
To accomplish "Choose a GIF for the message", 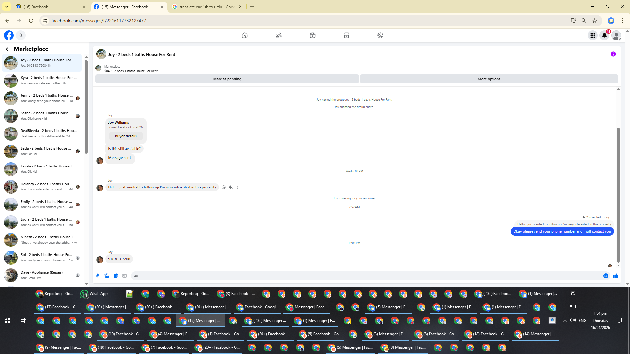I will point(125,276).
